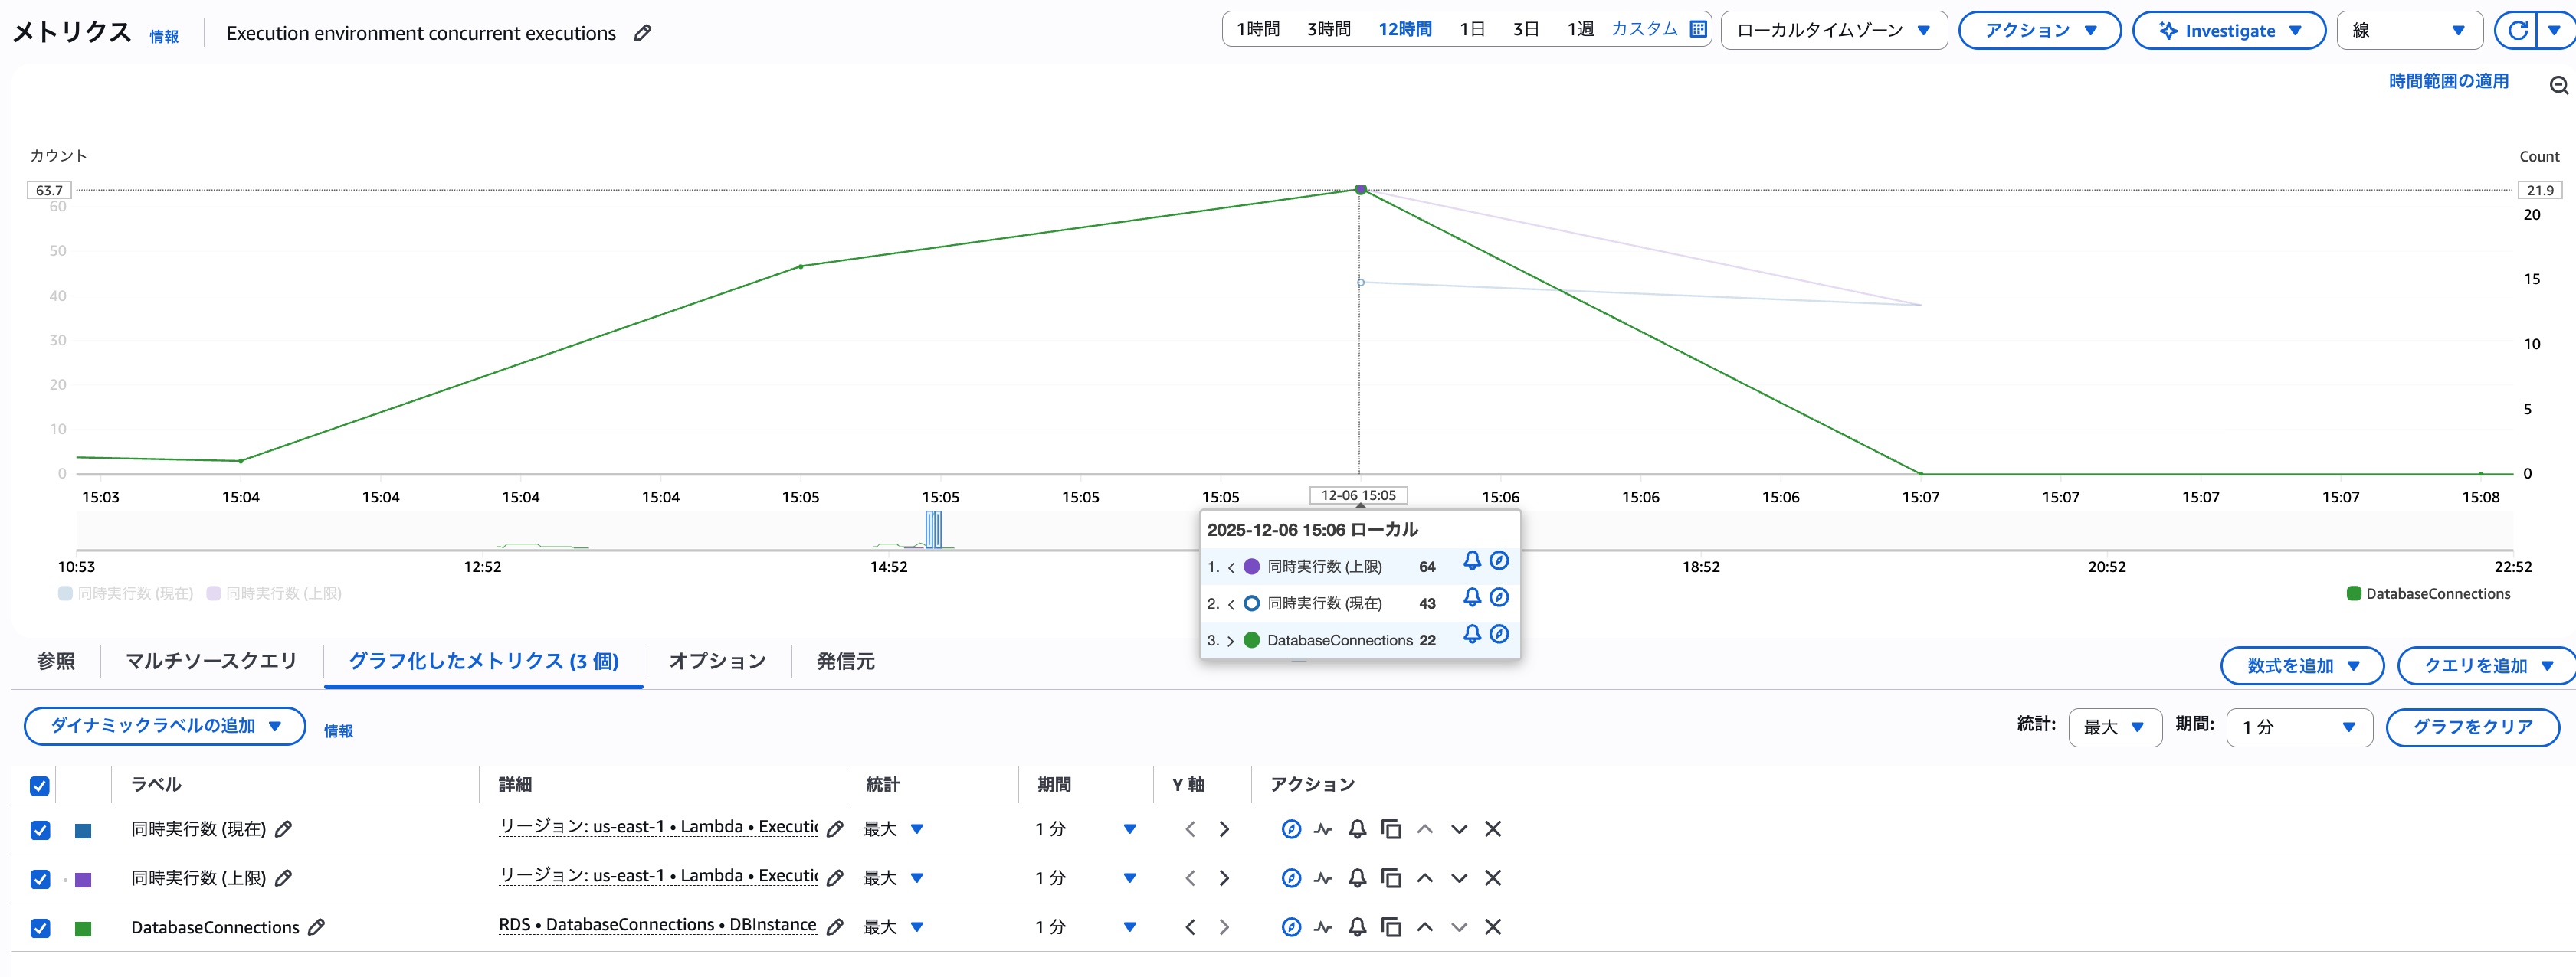Toggle the select-all checkbox in the table header
The height and width of the screenshot is (977, 2576).
point(40,785)
